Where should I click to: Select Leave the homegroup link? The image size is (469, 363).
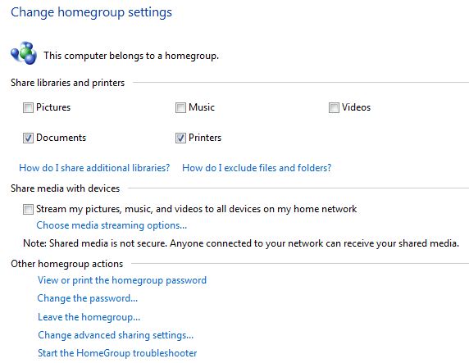click(89, 316)
